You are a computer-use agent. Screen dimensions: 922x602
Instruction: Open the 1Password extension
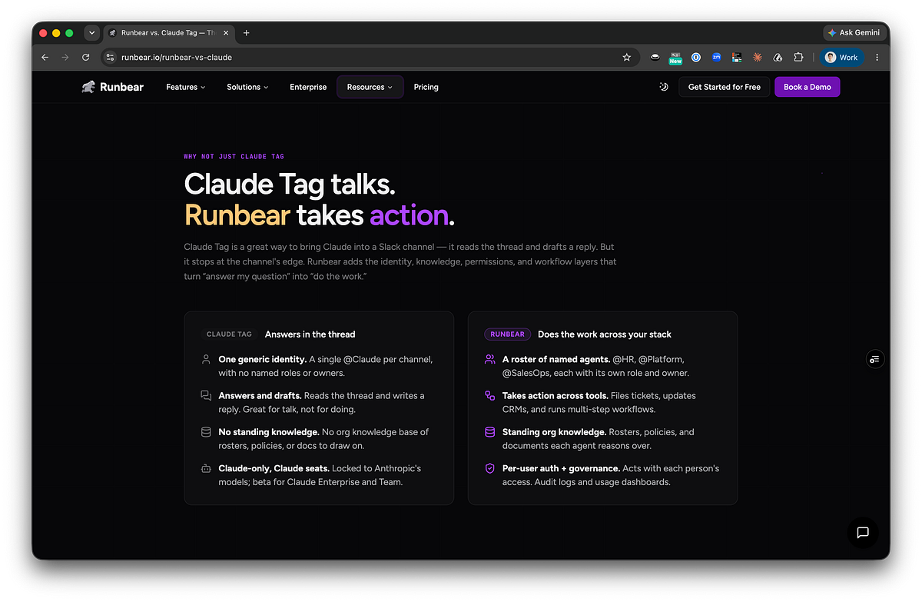[x=695, y=57]
